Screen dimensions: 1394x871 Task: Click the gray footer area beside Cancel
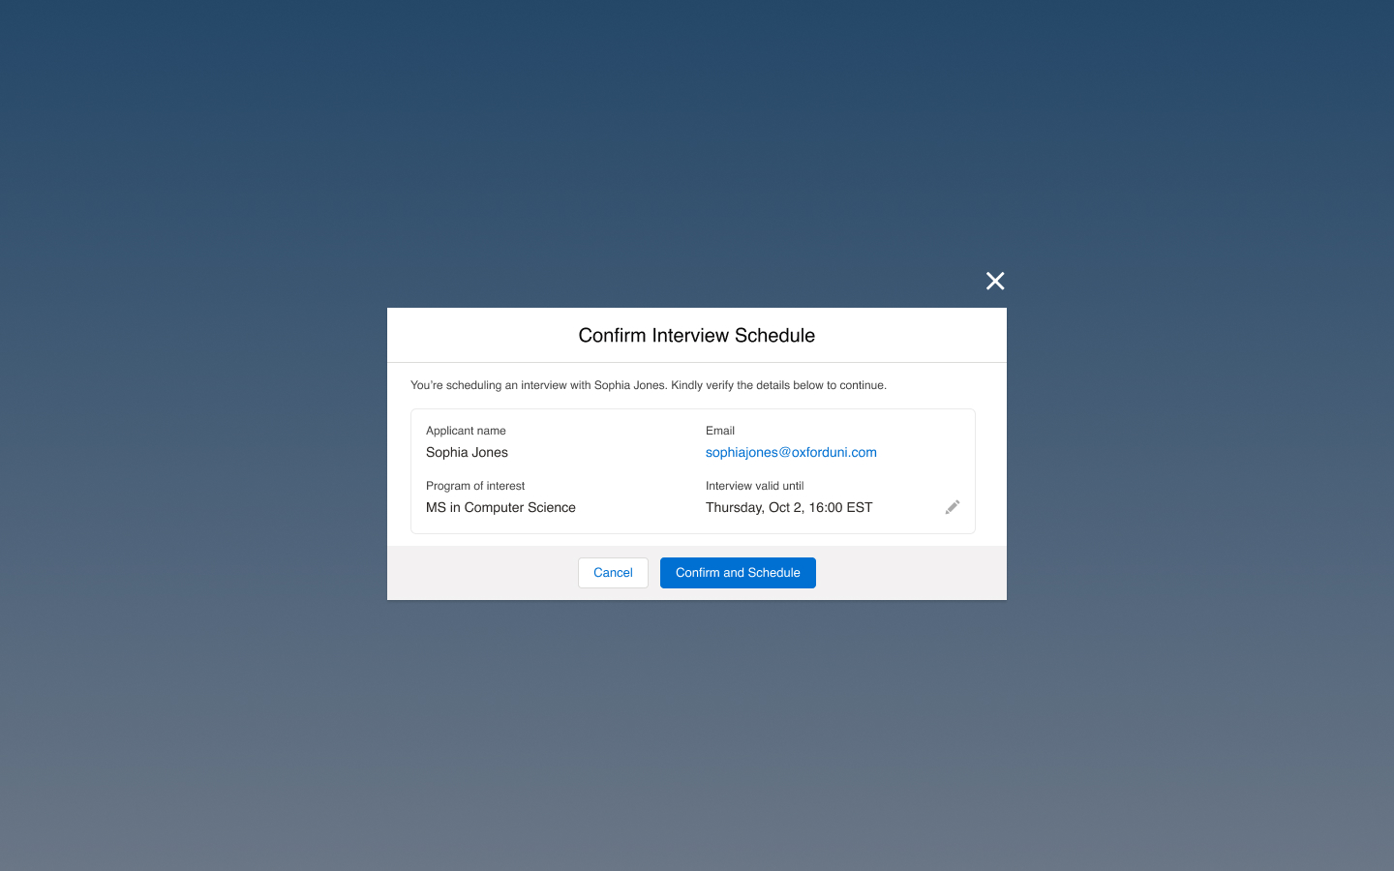(x=484, y=573)
